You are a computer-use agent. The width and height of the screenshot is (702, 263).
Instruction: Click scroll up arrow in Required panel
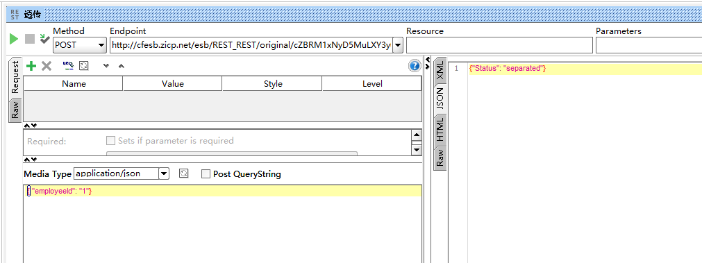click(x=417, y=135)
